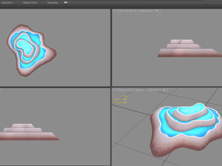Open the Selection ribbon tab
222x166 pixels.
pos(7,2)
